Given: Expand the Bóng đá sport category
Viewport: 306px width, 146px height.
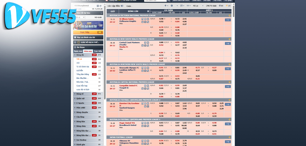Looking at the screenshot, I should [x=88, y=55].
